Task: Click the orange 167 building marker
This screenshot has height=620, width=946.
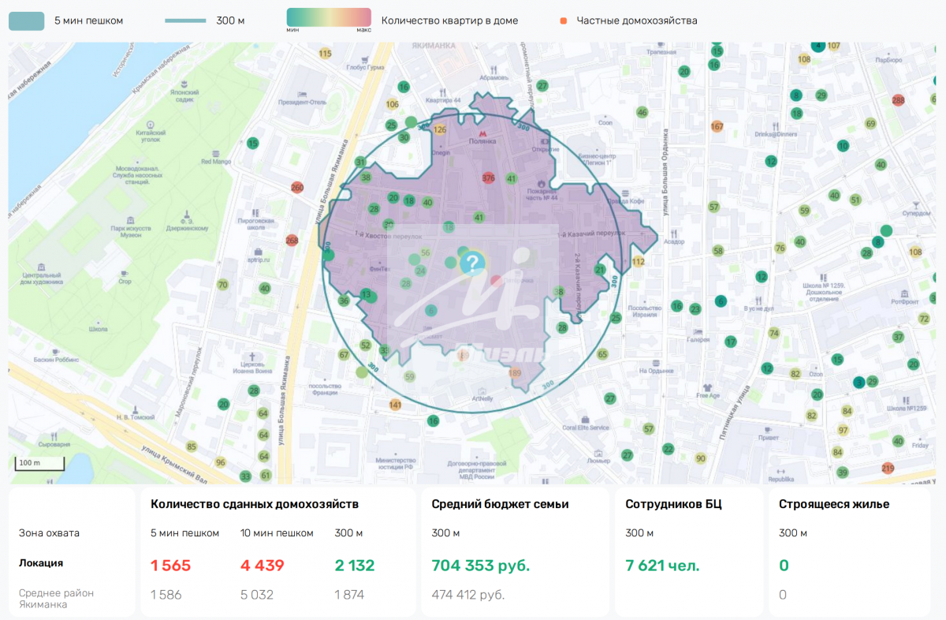Action: pyautogui.click(x=717, y=126)
